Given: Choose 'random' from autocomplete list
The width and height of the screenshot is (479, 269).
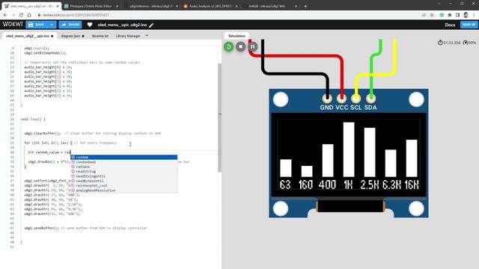Looking at the screenshot, I should (124, 158).
